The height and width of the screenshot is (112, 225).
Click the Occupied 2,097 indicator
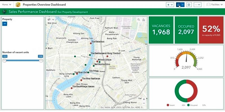(x=186, y=30)
